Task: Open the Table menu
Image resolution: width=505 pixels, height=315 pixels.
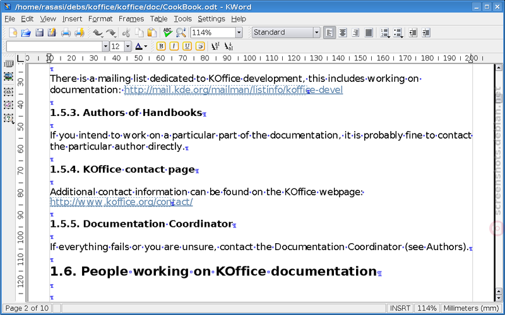Action: [x=159, y=19]
